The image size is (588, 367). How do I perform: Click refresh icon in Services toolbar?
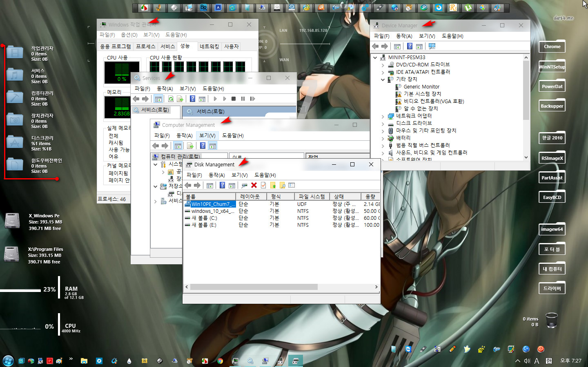[x=171, y=99]
